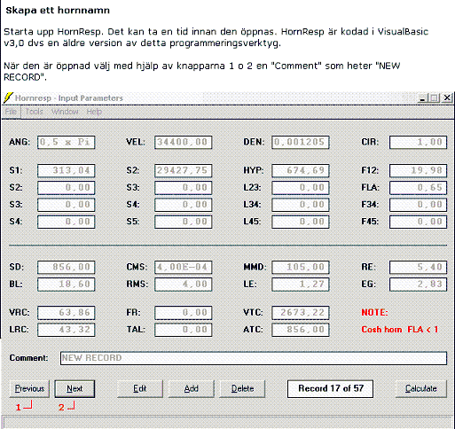Click the S1 field 313,04

pos(67,170)
